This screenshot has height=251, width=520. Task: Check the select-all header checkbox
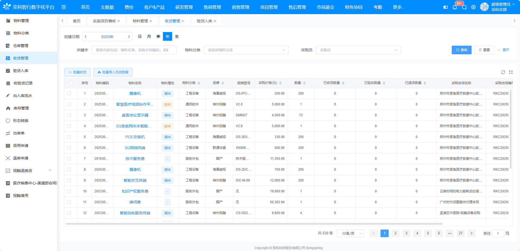point(71,83)
